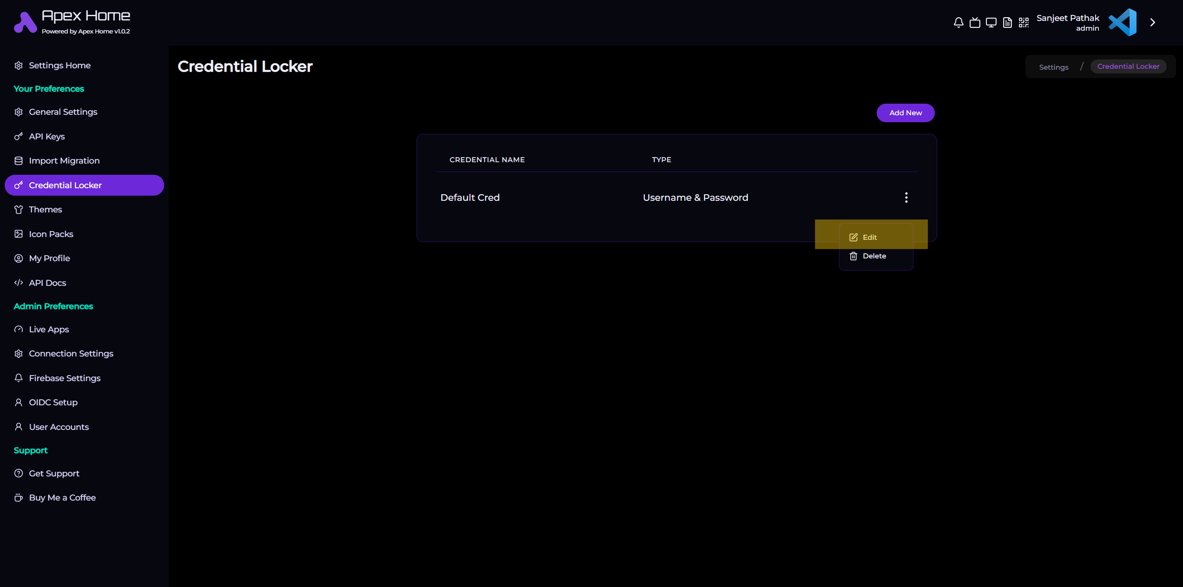Click the Settings breadcrumb link

tap(1053, 67)
